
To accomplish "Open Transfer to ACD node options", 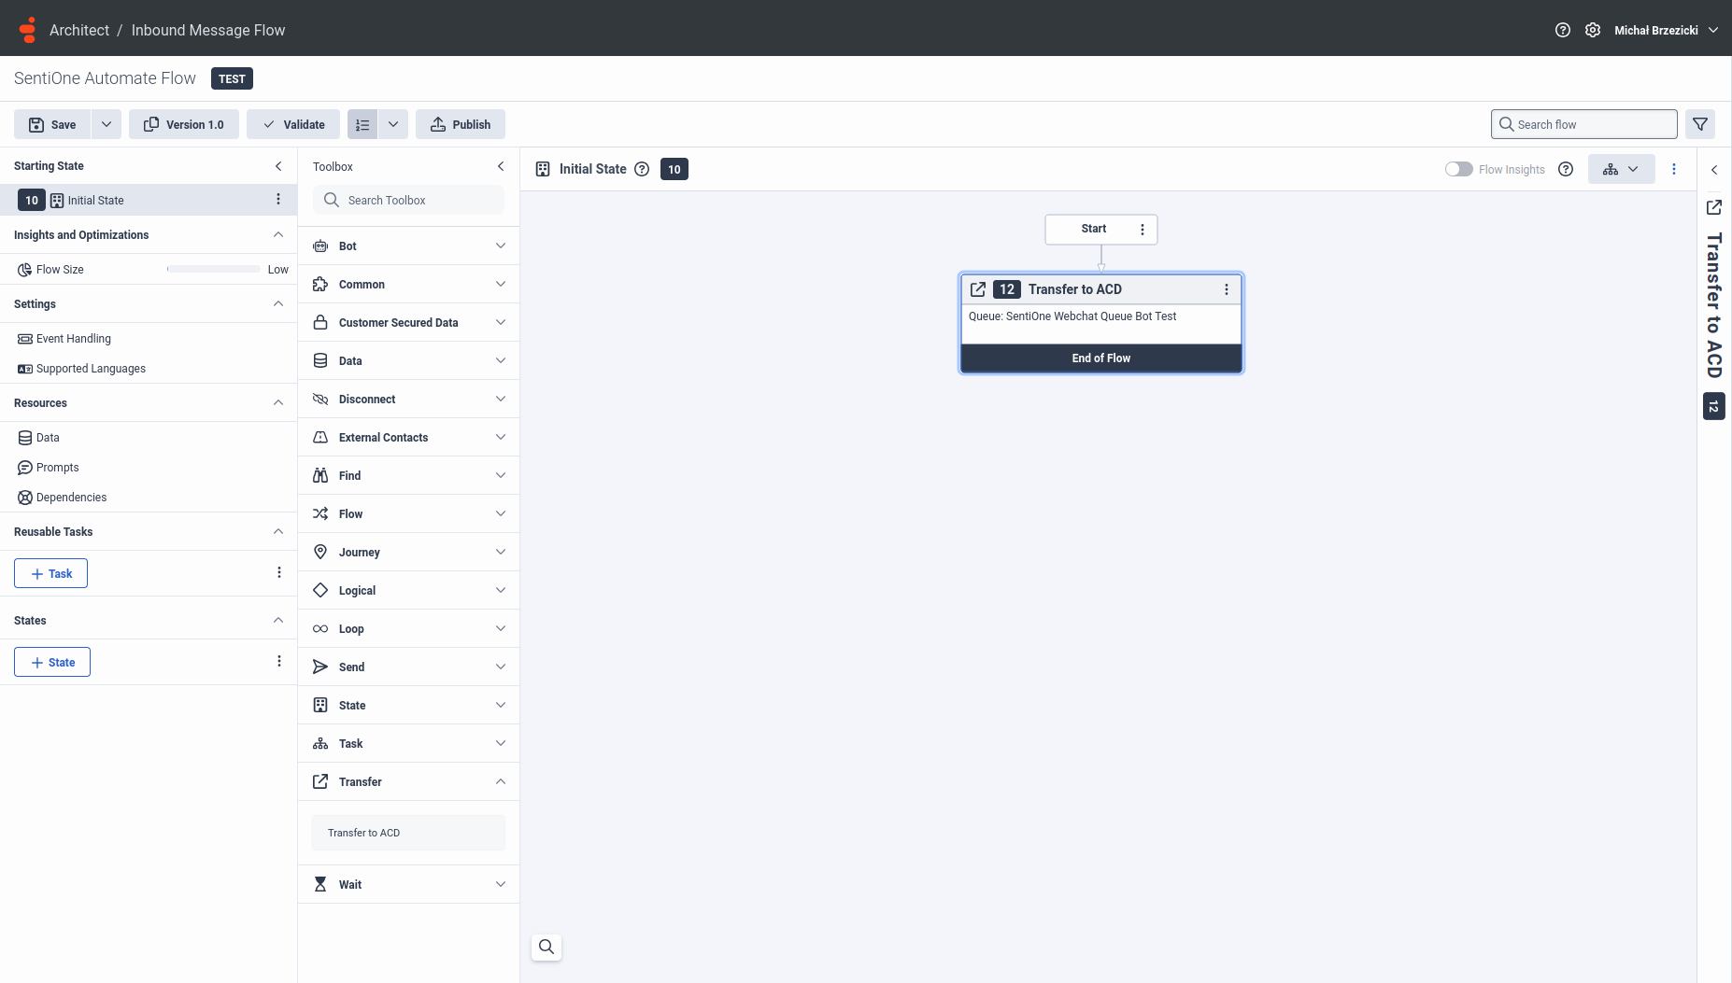I will pyautogui.click(x=1227, y=289).
